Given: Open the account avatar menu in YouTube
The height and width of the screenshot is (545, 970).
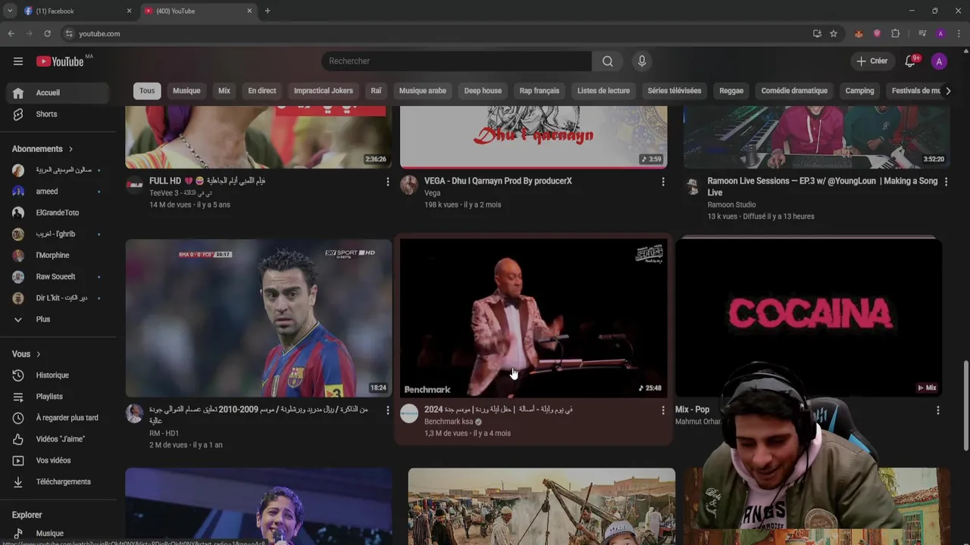Looking at the screenshot, I should [x=939, y=61].
